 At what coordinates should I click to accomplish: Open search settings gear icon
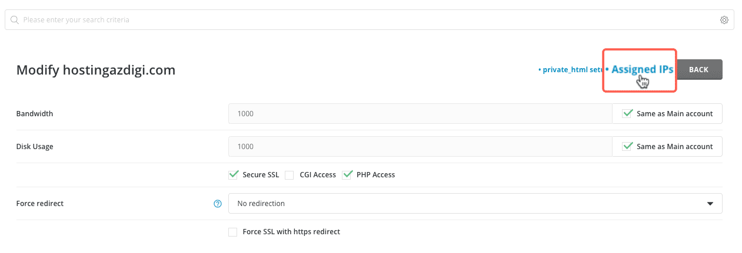tap(724, 20)
